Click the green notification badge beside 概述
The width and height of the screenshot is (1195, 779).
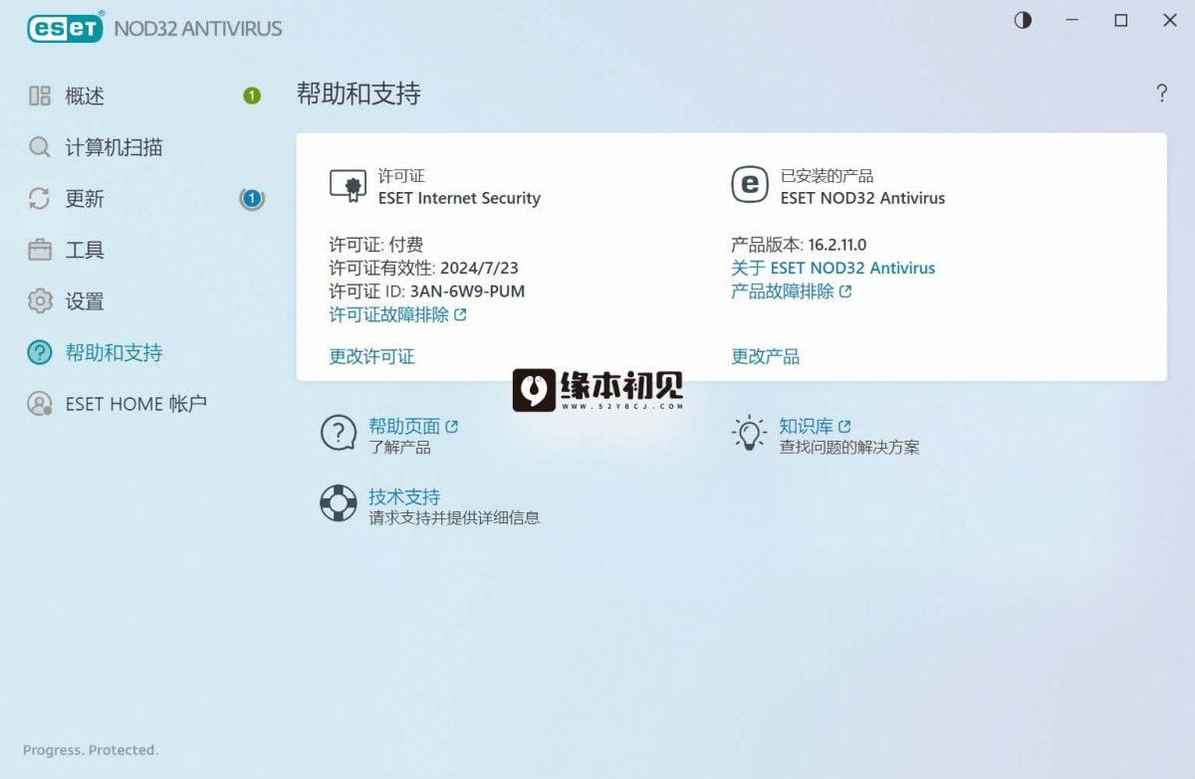[252, 96]
